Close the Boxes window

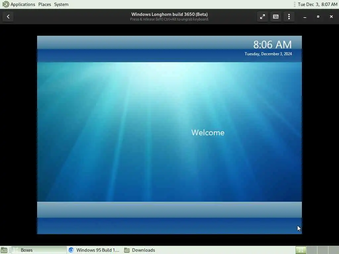[x=331, y=17]
